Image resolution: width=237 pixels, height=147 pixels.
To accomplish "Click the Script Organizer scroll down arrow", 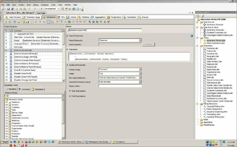I will 63,81.
